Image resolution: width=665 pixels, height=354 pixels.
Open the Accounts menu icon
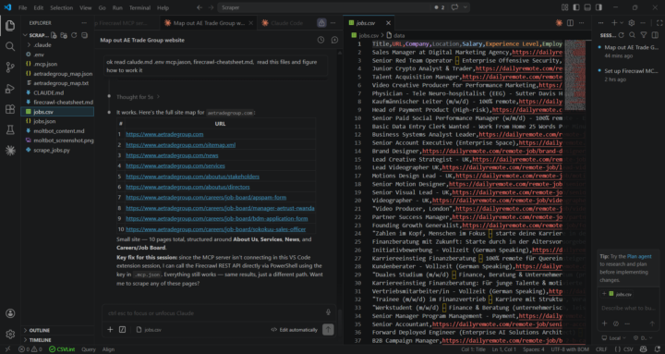[x=10, y=313]
